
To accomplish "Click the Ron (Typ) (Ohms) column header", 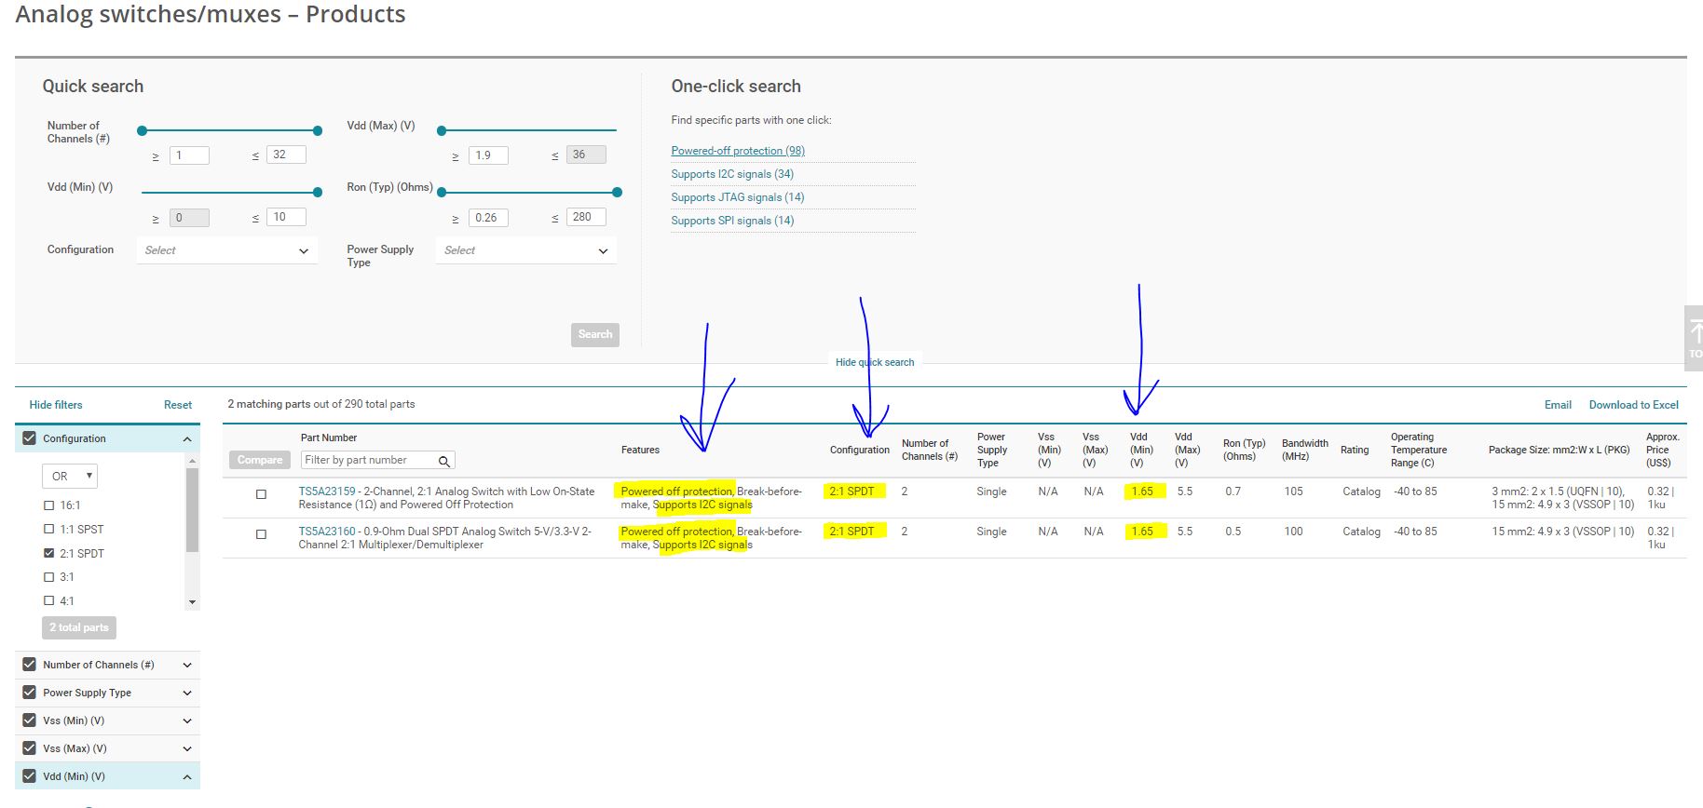I will click(x=1244, y=450).
